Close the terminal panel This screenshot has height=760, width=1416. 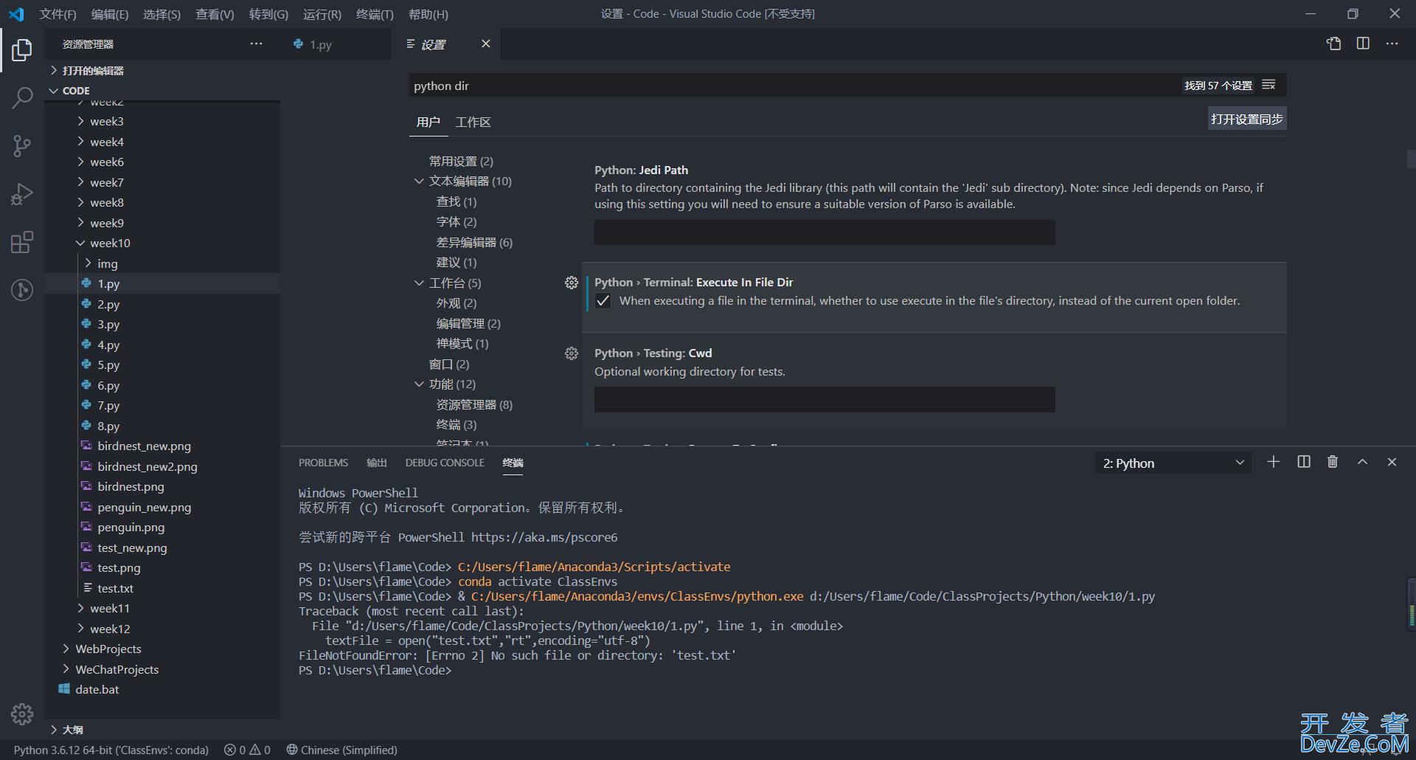coord(1392,462)
